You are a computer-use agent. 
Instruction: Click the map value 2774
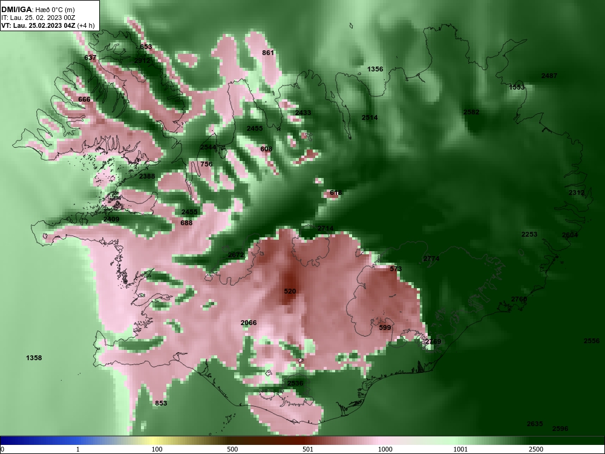click(x=431, y=258)
